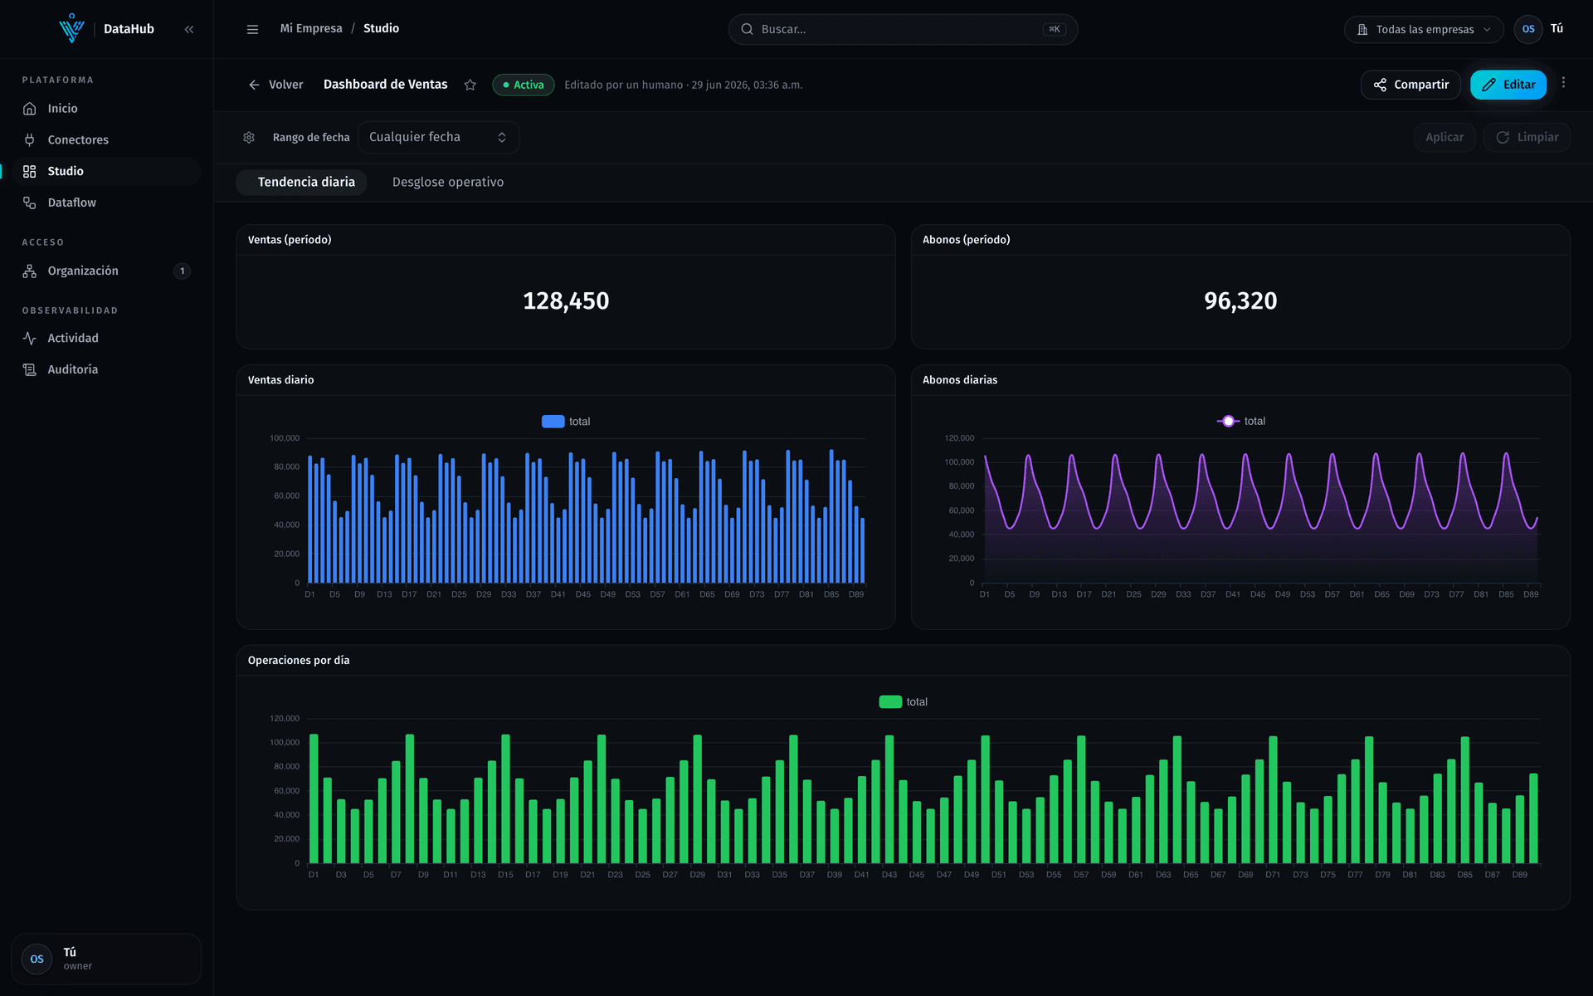Toggle the green total legend in Operaciones por día

[x=904, y=702]
